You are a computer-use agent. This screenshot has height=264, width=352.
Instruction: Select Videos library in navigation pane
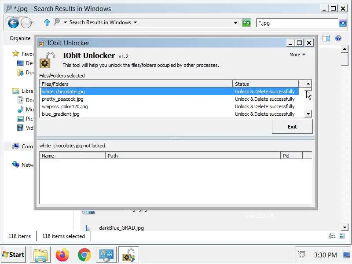[x=25, y=128]
